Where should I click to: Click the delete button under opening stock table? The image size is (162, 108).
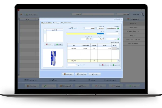pyautogui.click(x=104, y=65)
